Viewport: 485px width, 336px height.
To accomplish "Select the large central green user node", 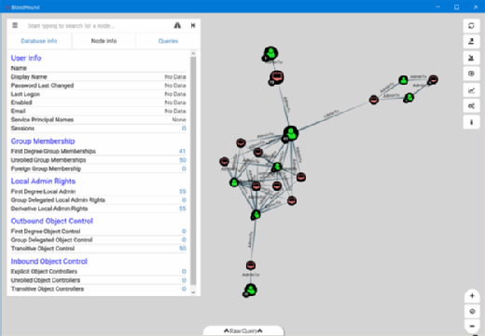I will [291, 134].
